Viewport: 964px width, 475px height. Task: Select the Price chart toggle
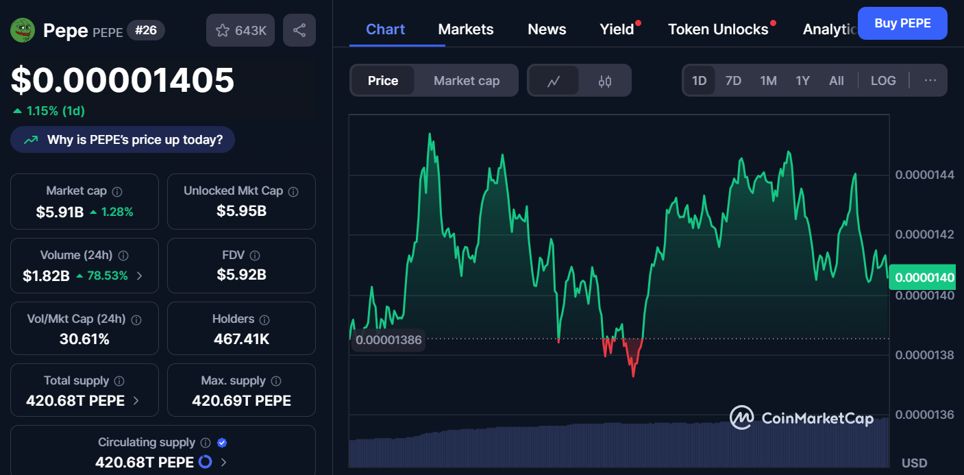[x=383, y=81]
